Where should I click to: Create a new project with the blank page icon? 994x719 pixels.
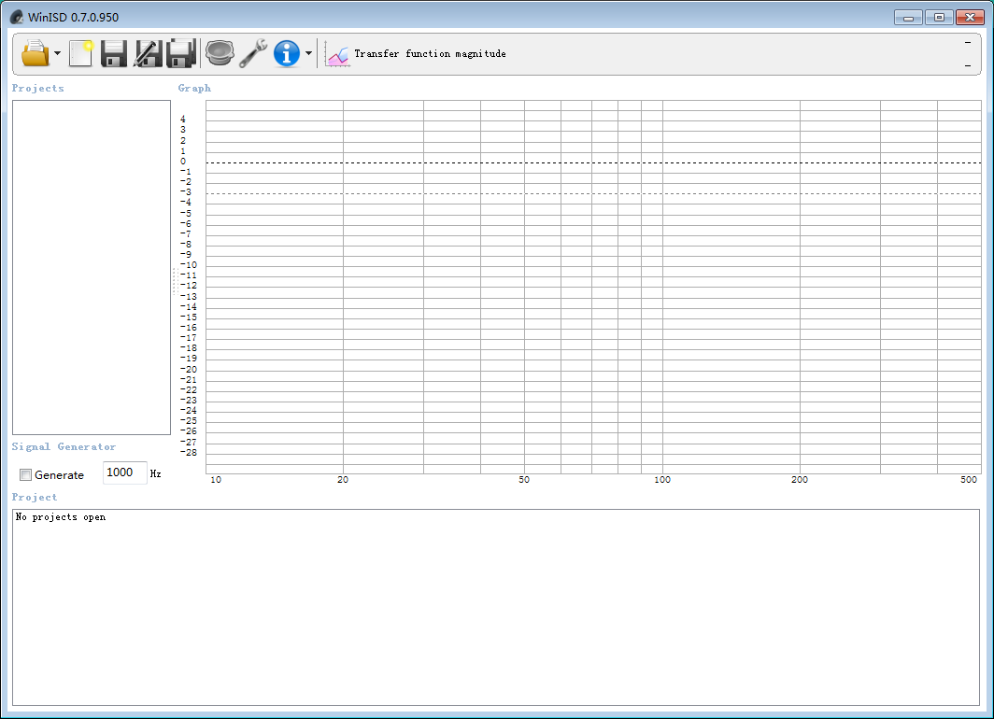point(80,53)
